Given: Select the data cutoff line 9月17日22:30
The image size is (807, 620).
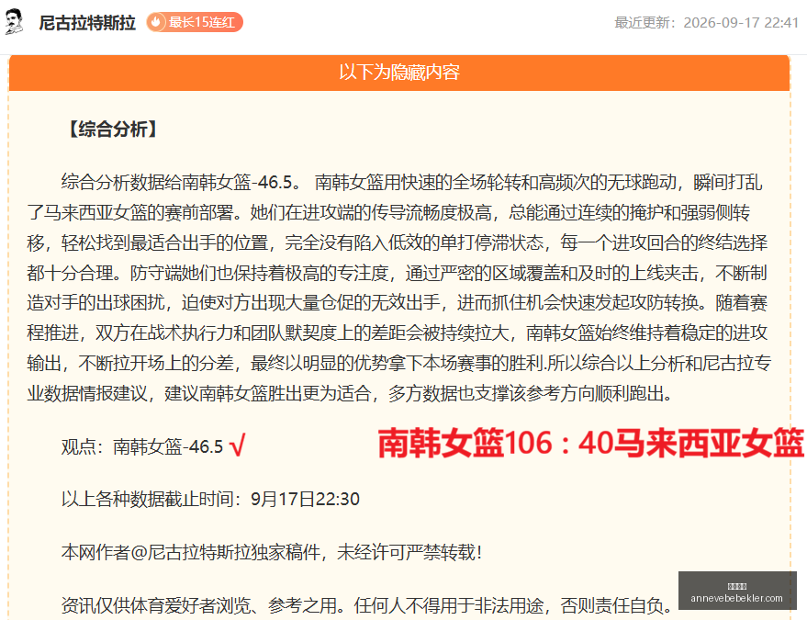Looking at the screenshot, I should point(210,499).
